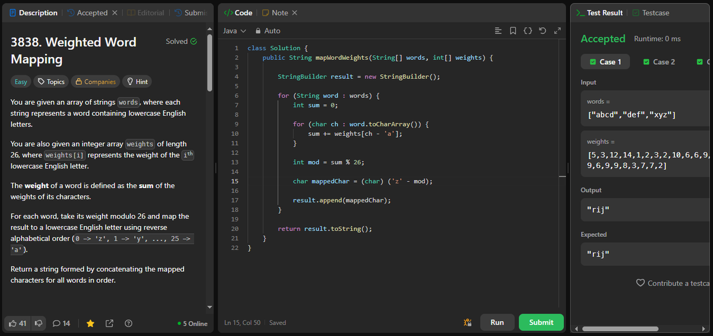713x336 pixels.
Task: Click the thumbs-down dislike button
Action: coord(39,323)
